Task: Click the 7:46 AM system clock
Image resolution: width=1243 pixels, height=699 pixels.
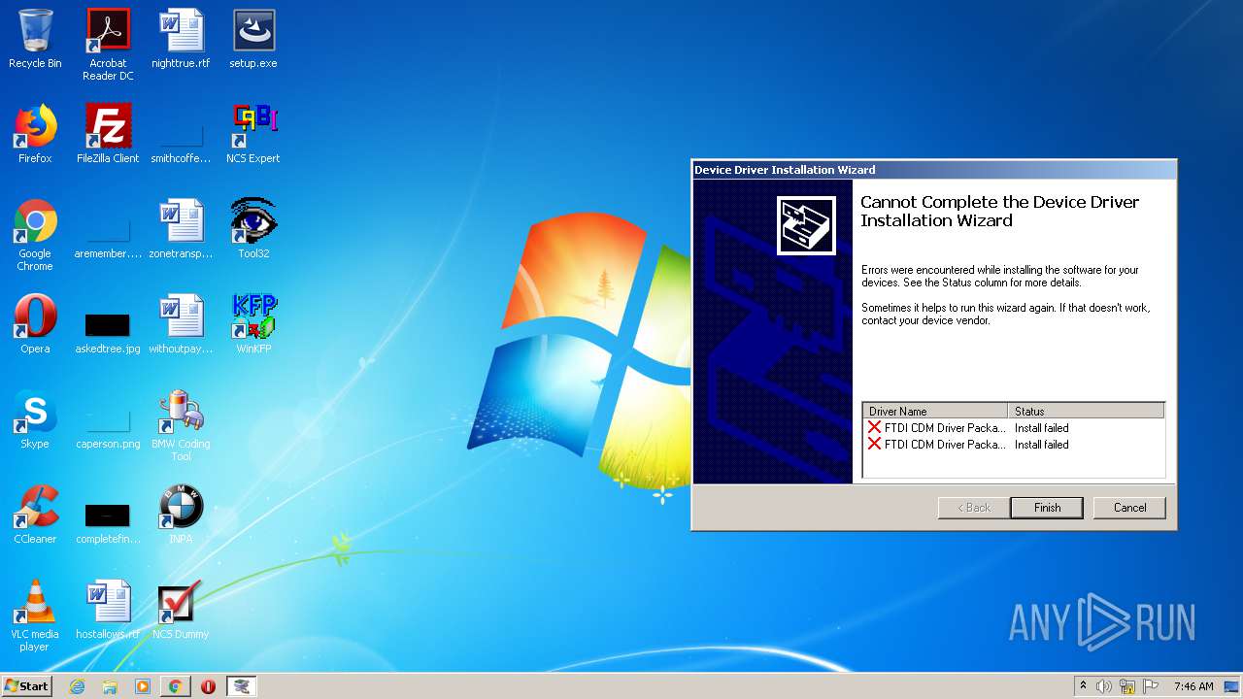Action: 1193,686
